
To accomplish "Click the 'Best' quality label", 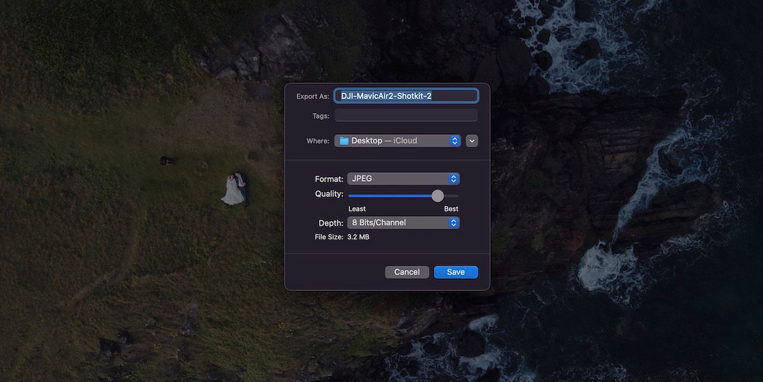I will [451, 208].
